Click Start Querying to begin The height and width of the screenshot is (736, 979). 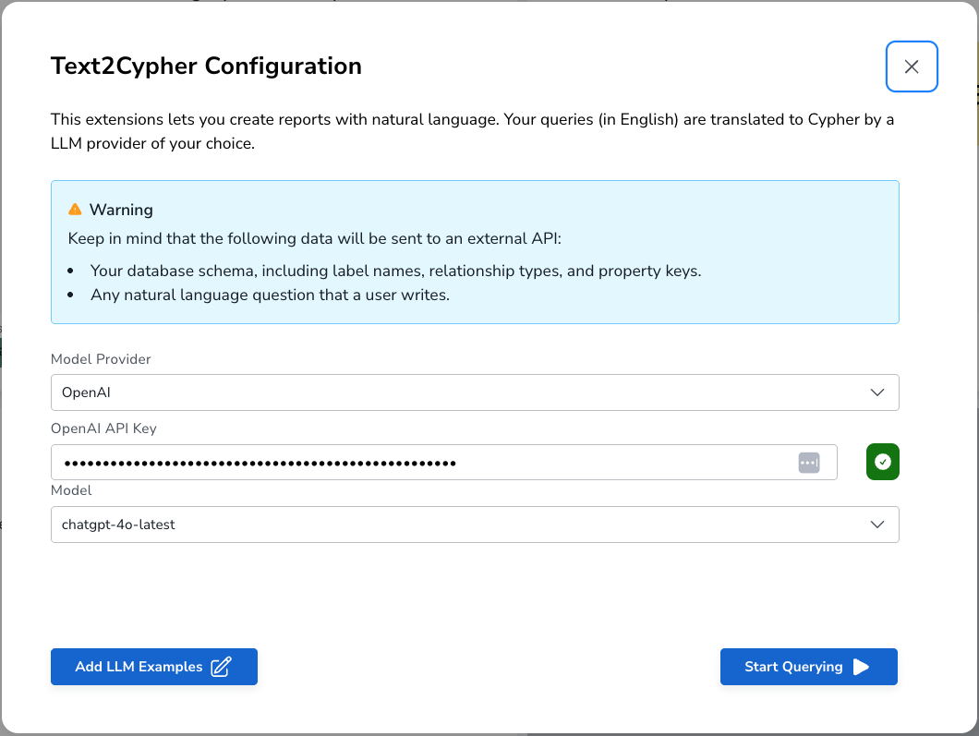[808, 666]
